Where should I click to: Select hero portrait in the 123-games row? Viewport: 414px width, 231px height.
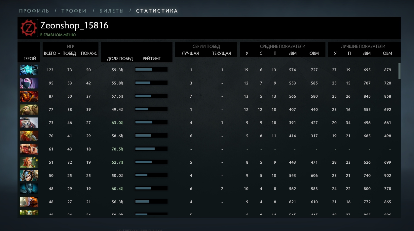29,70
